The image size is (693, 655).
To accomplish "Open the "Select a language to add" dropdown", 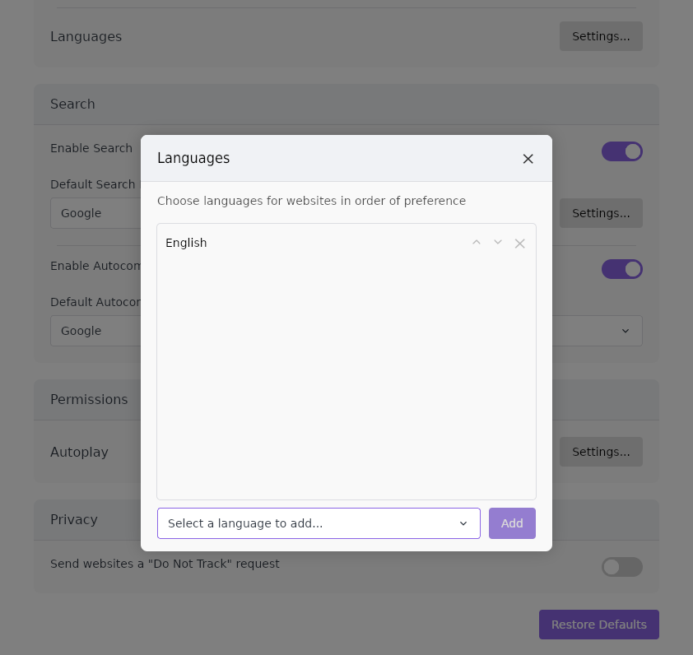I will [x=319, y=523].
